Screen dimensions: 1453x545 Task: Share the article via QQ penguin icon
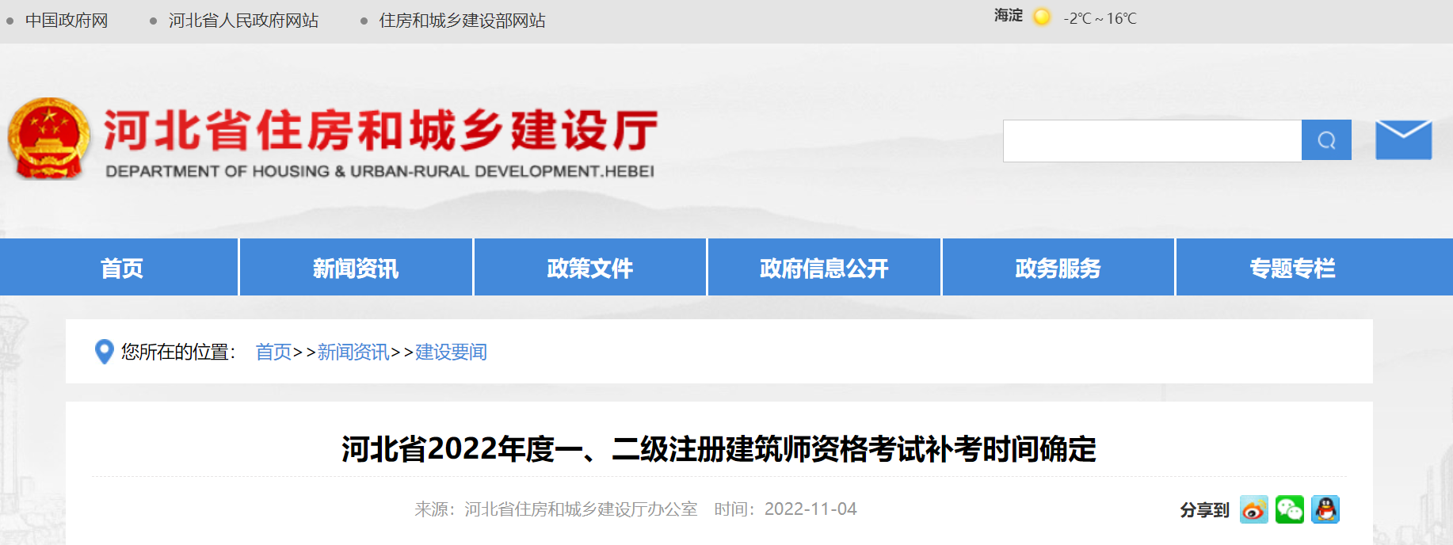[1325, 509]
